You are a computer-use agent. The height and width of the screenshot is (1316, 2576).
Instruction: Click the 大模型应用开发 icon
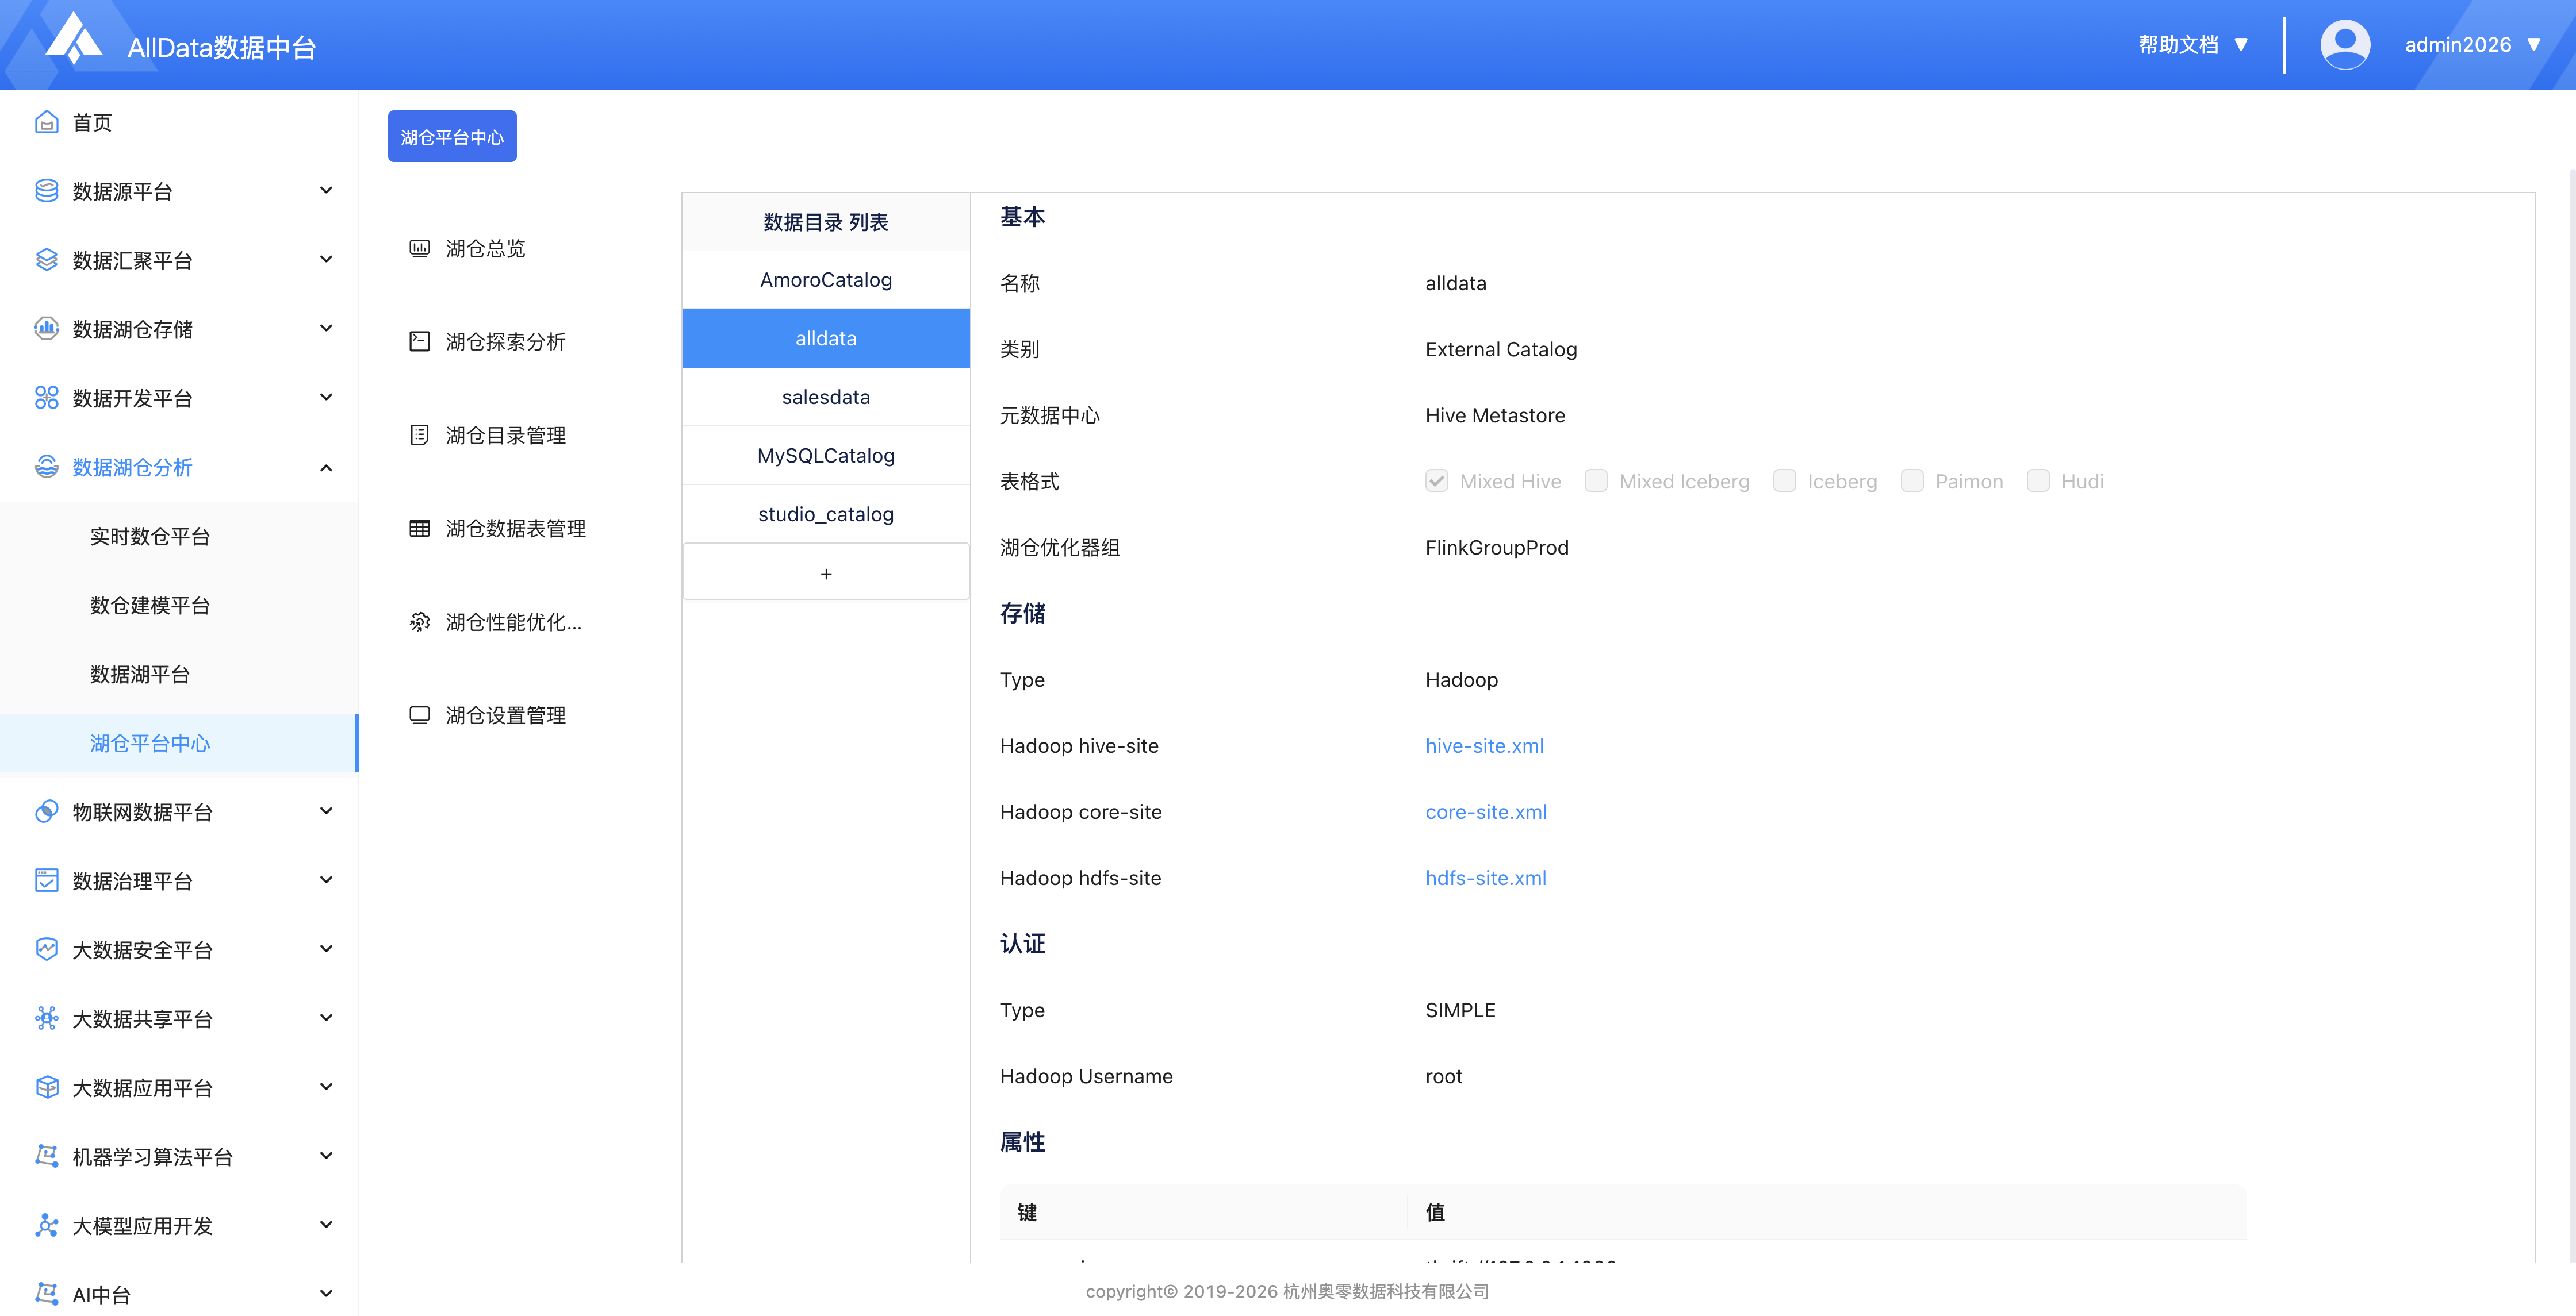pos(46,1225)
